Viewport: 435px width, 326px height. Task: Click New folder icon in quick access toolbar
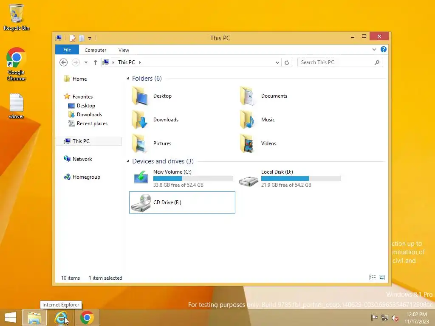click(x=82, y=38)
